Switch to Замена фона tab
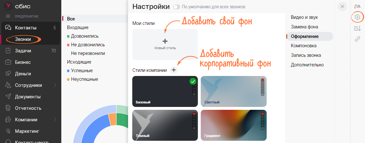365x143 pixels. [304, 27]
